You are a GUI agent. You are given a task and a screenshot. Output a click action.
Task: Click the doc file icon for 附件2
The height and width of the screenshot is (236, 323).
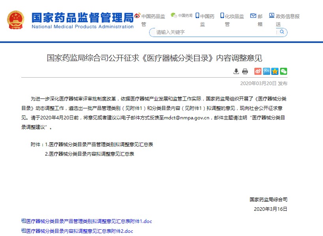(x=24, y=230)
